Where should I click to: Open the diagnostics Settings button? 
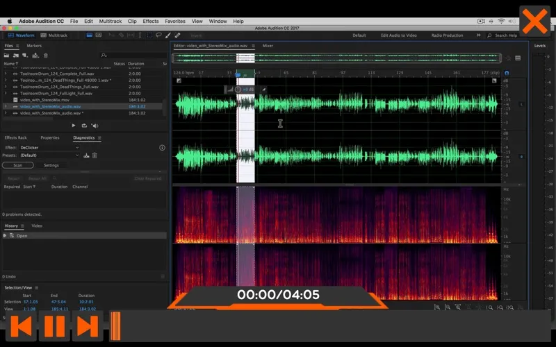(51, 165)
